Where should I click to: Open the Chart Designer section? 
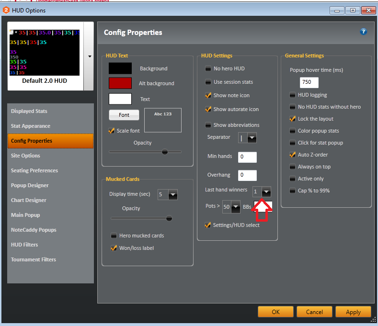click(28, 200)
